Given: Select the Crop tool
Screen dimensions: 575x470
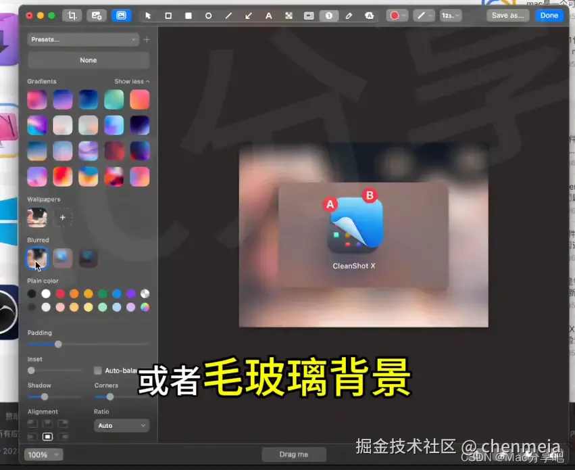Looking at the screenshot, I should [72, 15].
